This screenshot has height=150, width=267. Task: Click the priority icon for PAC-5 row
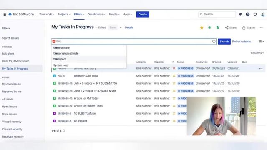(174, 76)
